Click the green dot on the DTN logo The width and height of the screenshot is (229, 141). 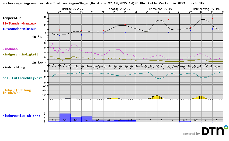pyautogui.click(x=226, y=127)
